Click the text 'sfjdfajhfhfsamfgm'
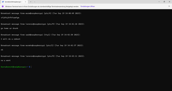Viewport: 172px width, 91px height. coord(10,18)
